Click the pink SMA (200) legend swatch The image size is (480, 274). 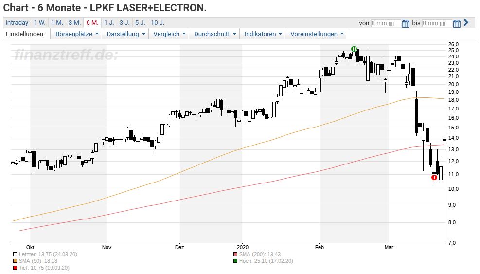235,254
